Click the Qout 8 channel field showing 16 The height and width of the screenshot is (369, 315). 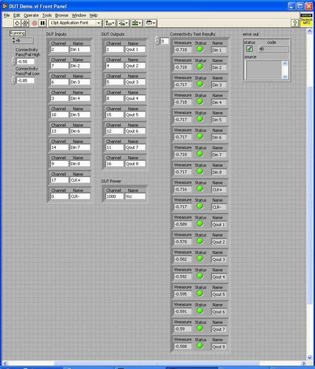tap(115, 164)
